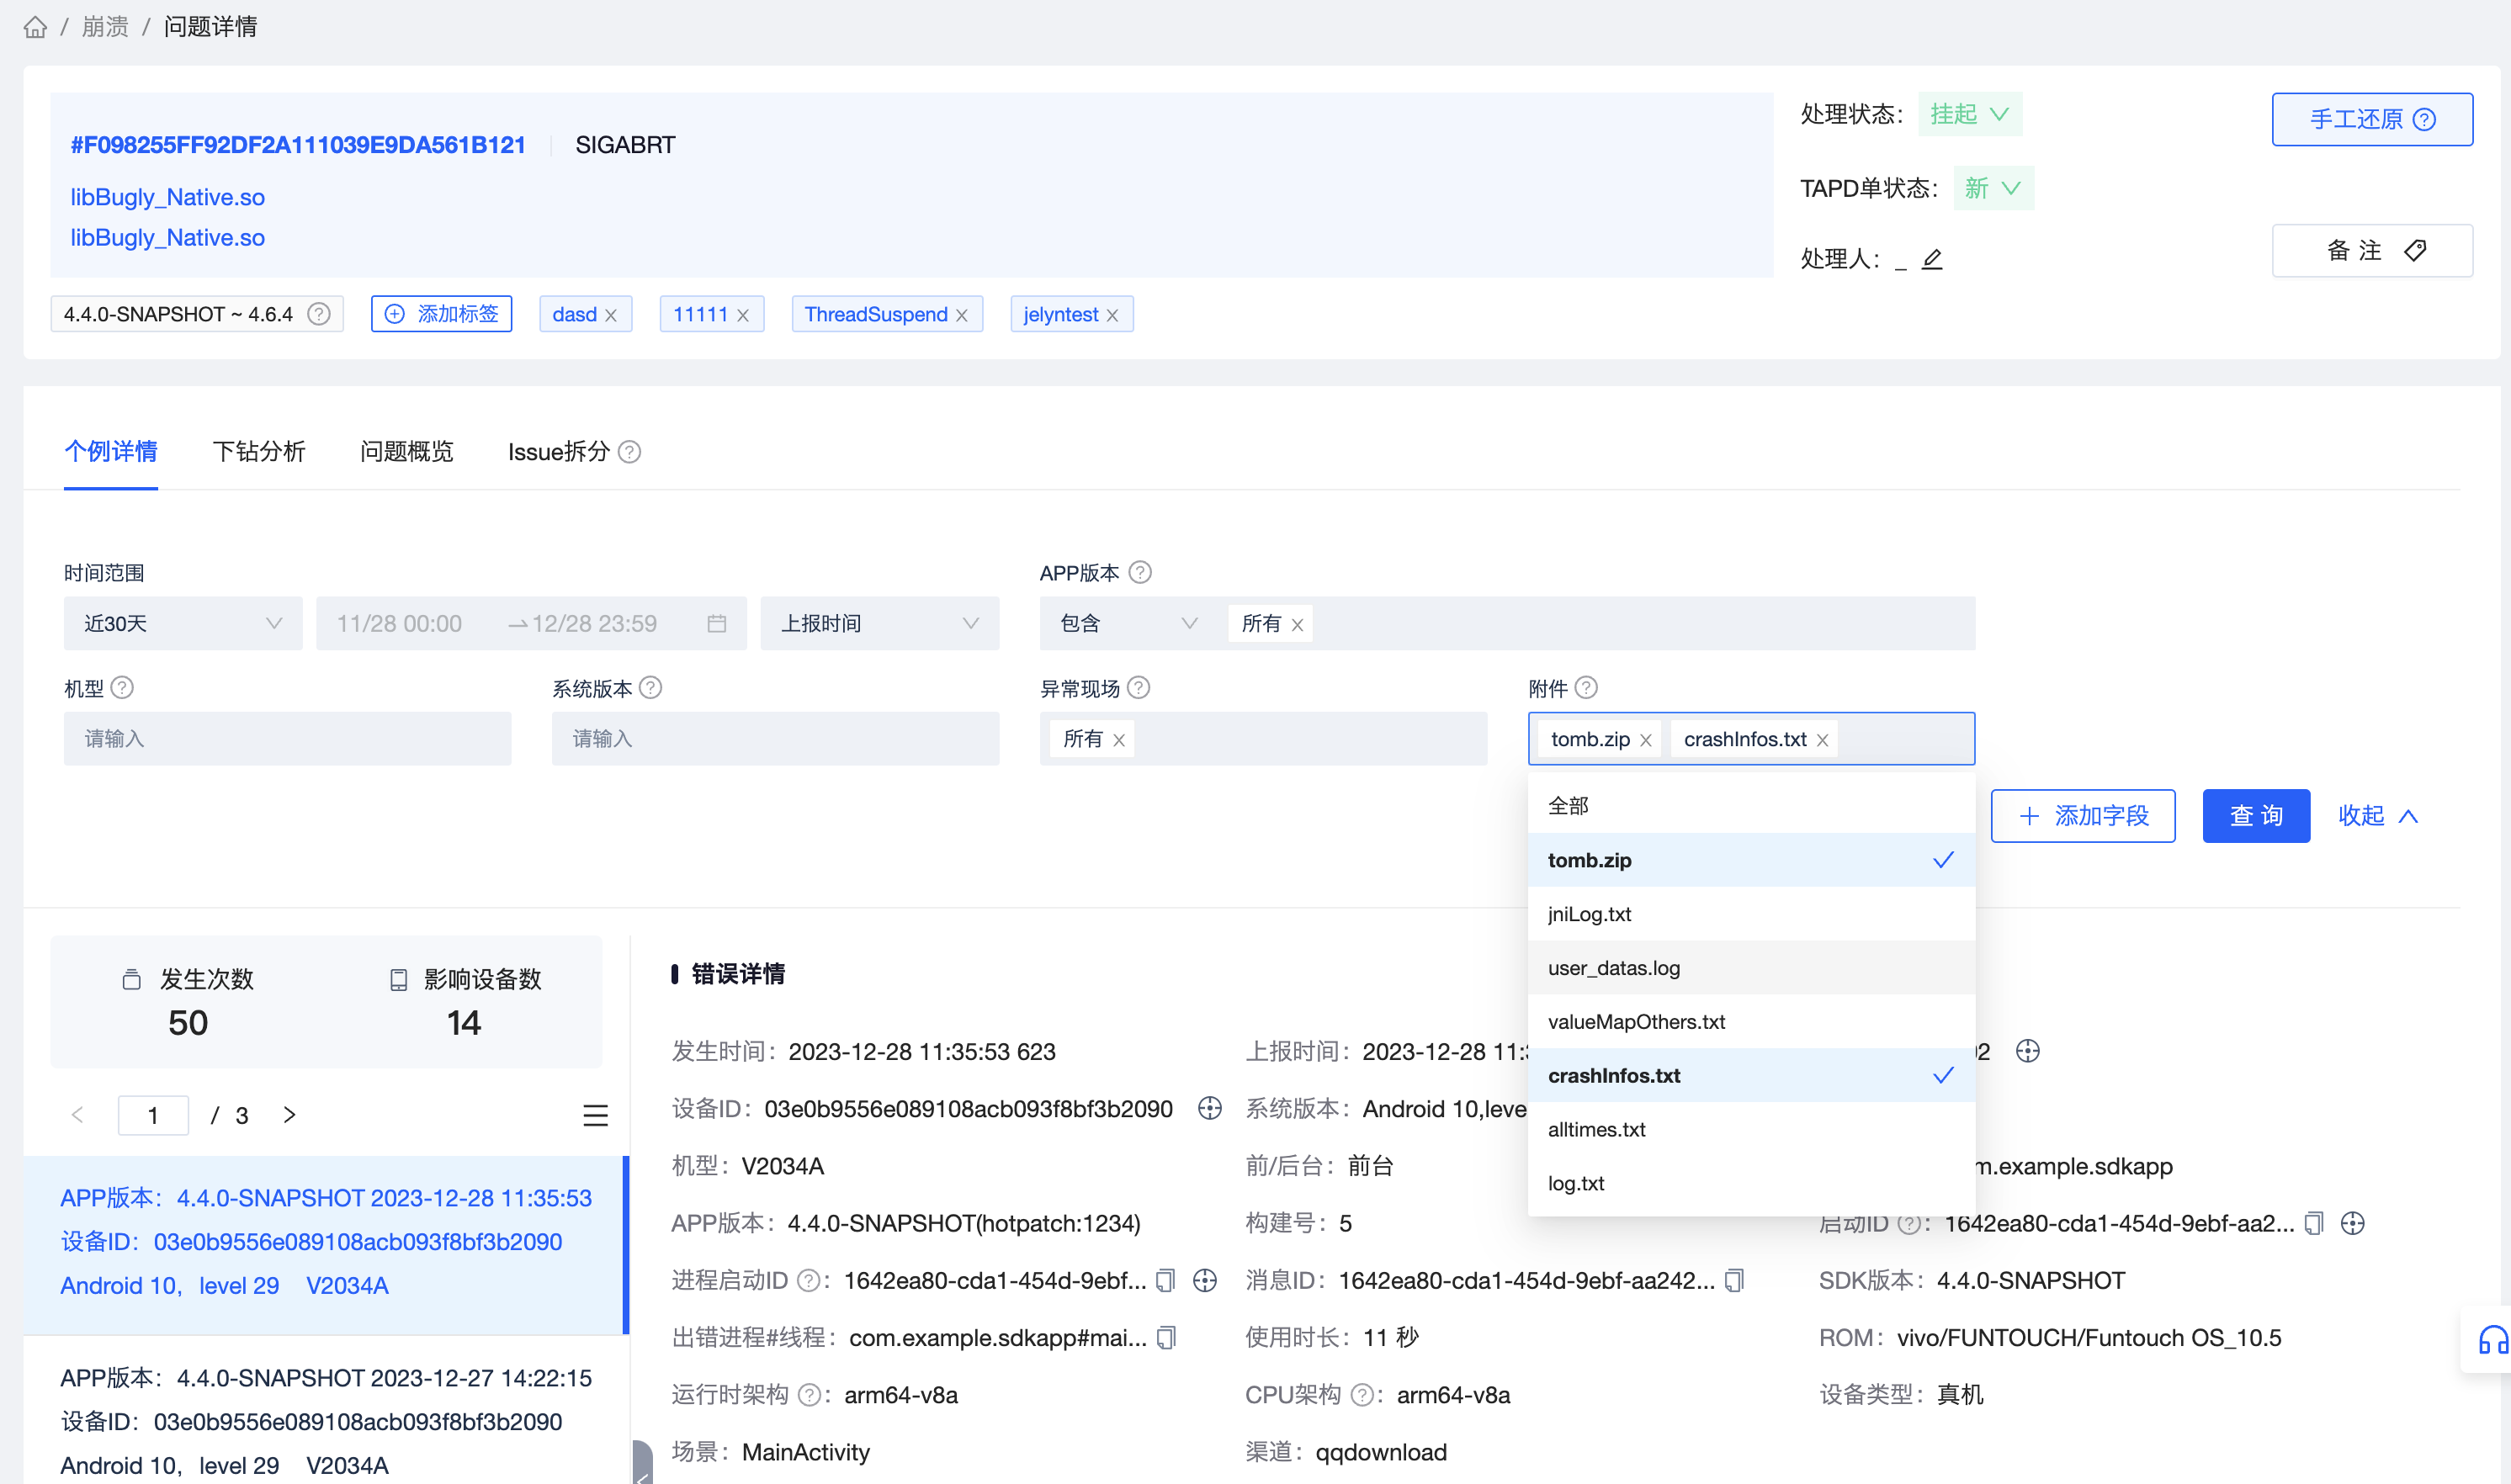This screenshot has width=2511, height=1484.
Task: Remove the ThreadSuspend tag
Action: 962,315
